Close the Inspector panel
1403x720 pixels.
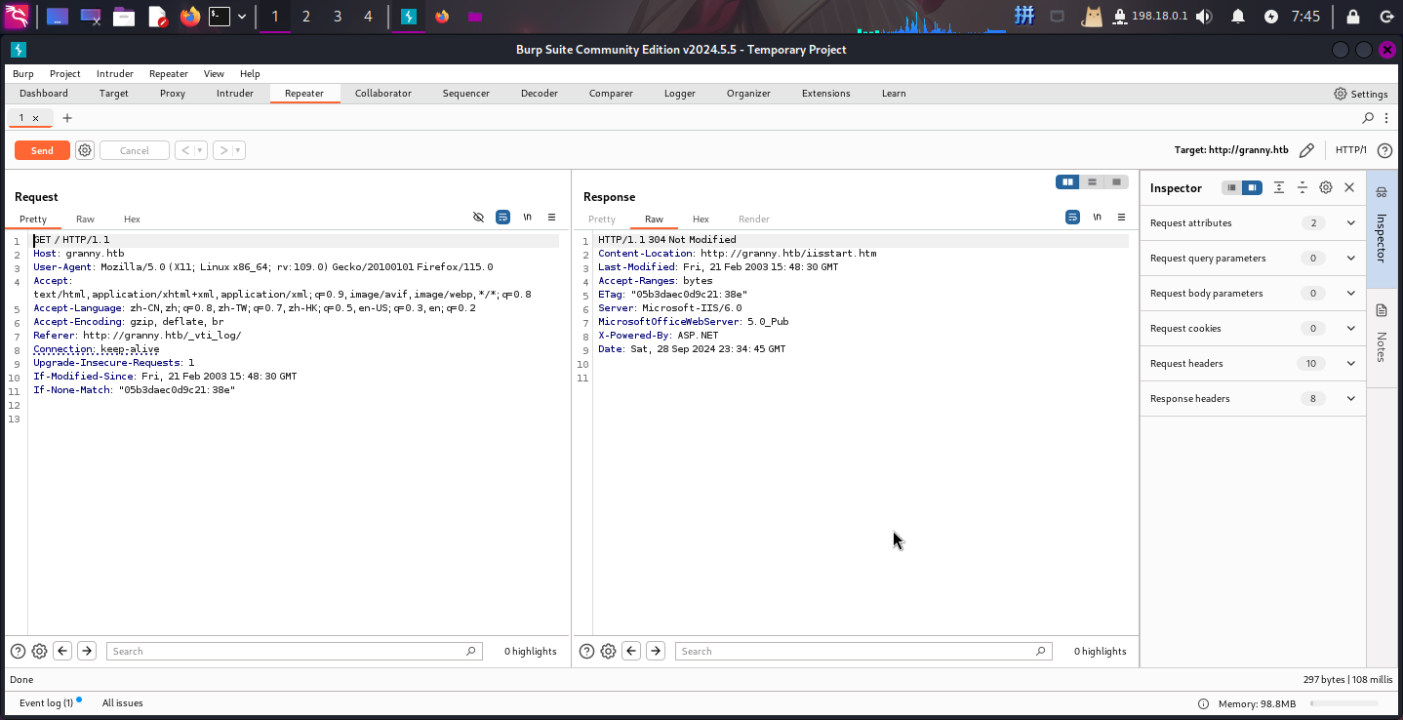[1349, 187]
